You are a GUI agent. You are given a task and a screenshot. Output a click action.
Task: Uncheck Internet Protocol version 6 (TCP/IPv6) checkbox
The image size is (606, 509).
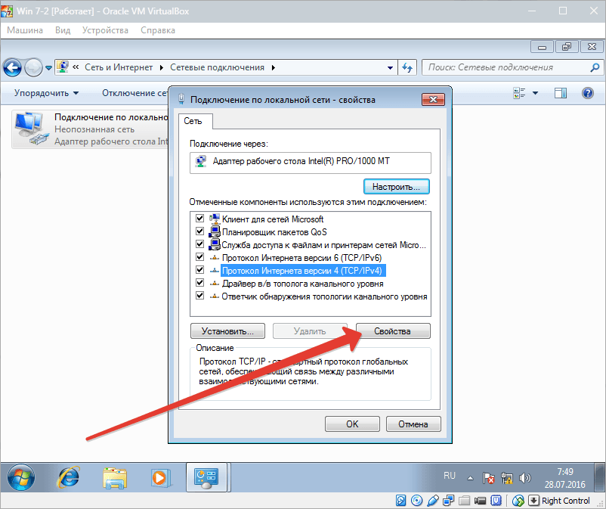(x=200, y=257)
